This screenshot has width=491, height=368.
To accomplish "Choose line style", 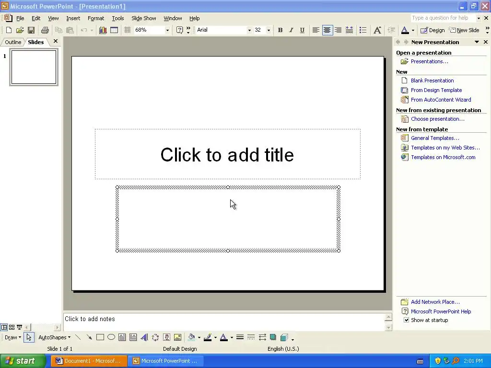I will tap(240, 337).
